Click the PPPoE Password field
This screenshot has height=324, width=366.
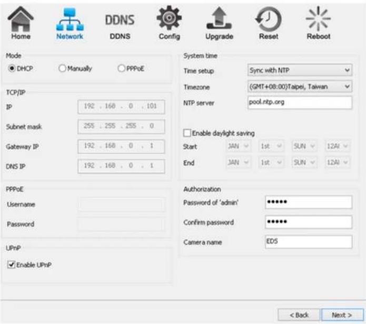(121, 224)
